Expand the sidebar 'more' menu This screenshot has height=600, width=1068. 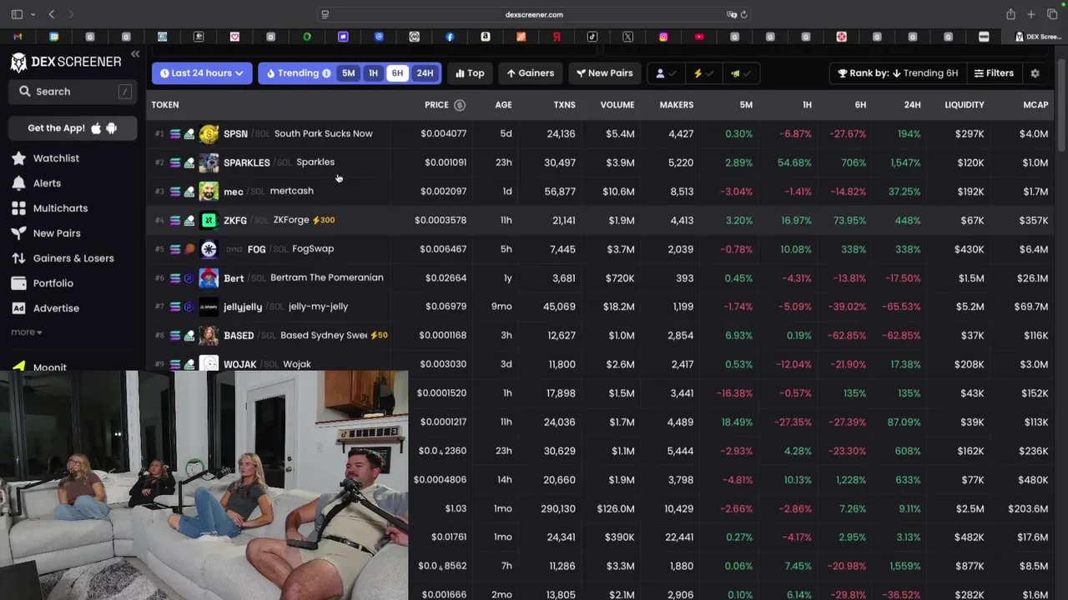26,332
